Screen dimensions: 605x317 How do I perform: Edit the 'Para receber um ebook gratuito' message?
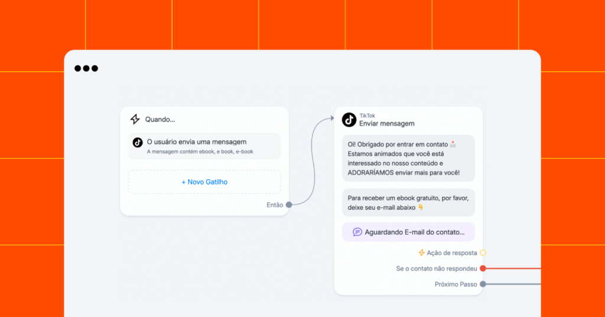click(408, 203)
